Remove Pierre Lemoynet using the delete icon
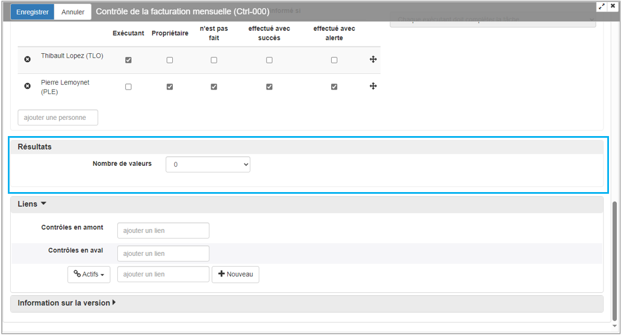Screen dimensions: 623x336 28,86
